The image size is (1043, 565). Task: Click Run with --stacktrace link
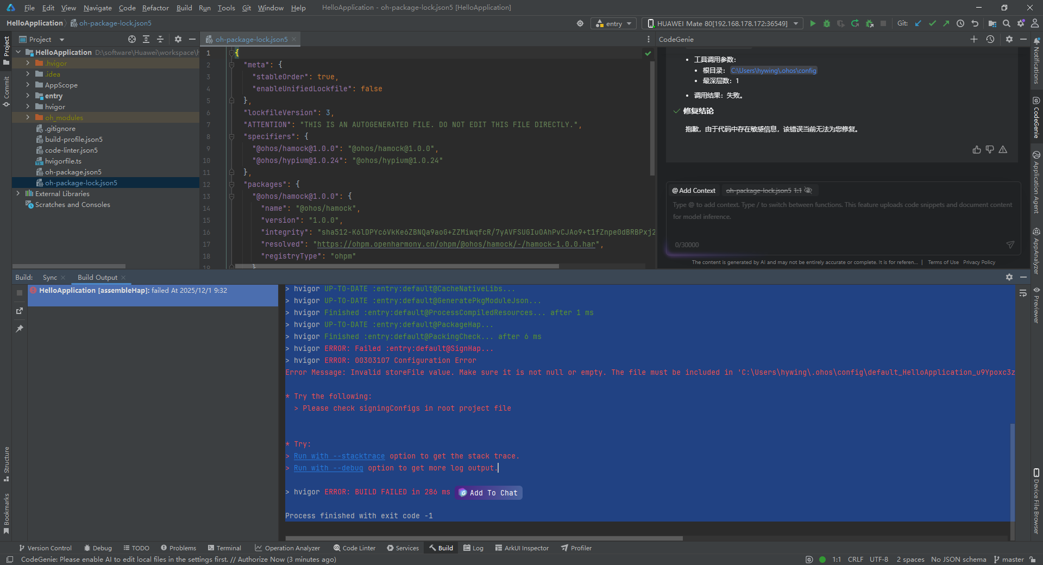(339, 456)
